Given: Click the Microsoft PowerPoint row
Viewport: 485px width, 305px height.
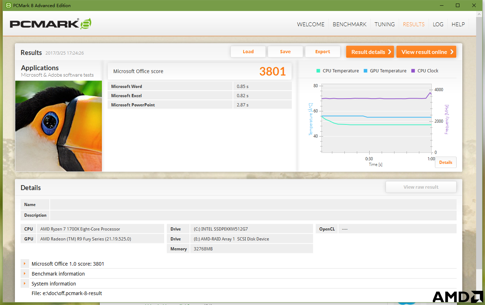Looking at the screenshot, I should (200, 105).
